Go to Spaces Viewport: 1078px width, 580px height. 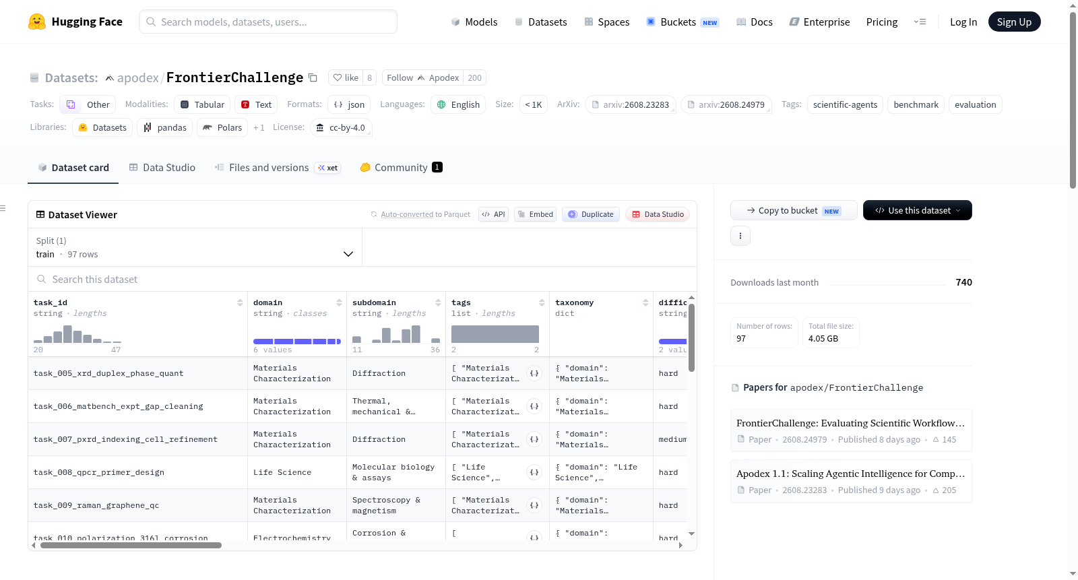pos(606,22)
